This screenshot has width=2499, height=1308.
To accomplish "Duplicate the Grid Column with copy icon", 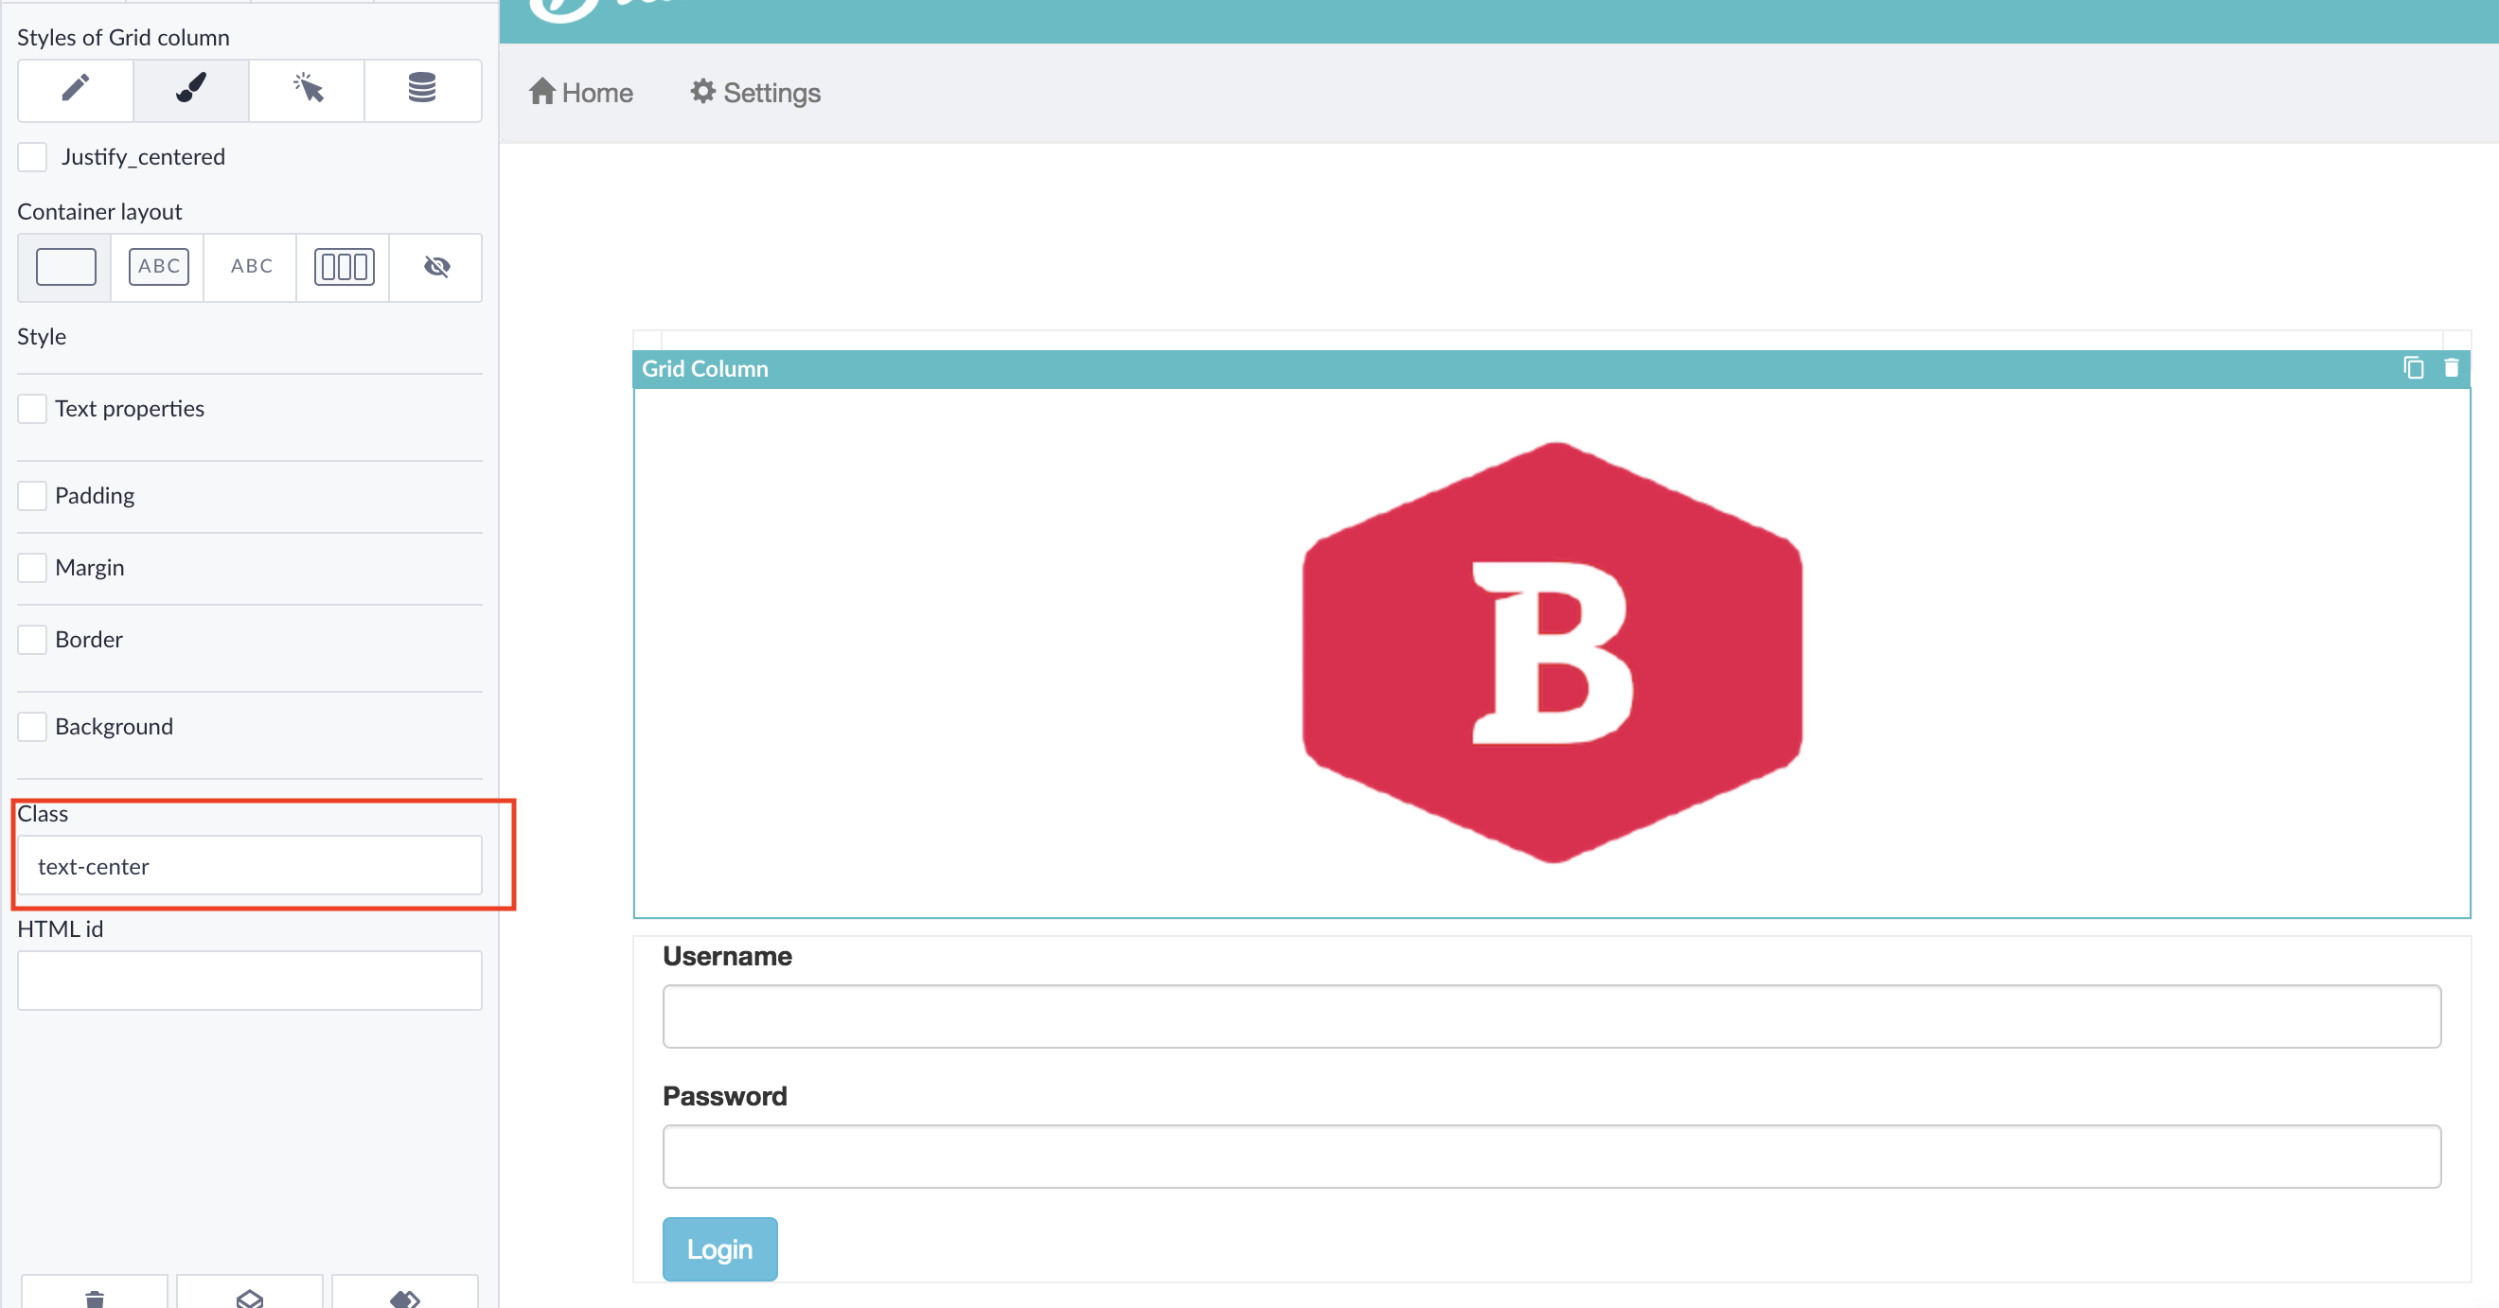I will point(2413,369).
